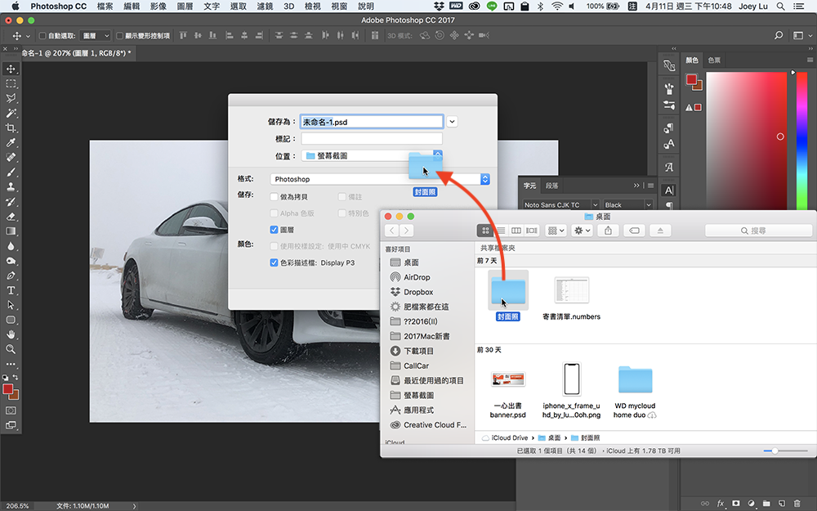Click the Photoshop search magnifier in options bar
The width and height of the screenshot is (817, 511).
[779, 35]
